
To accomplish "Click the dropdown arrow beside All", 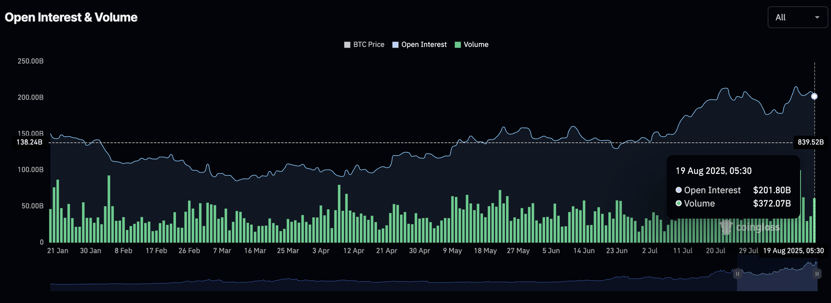I will [817, 17].
